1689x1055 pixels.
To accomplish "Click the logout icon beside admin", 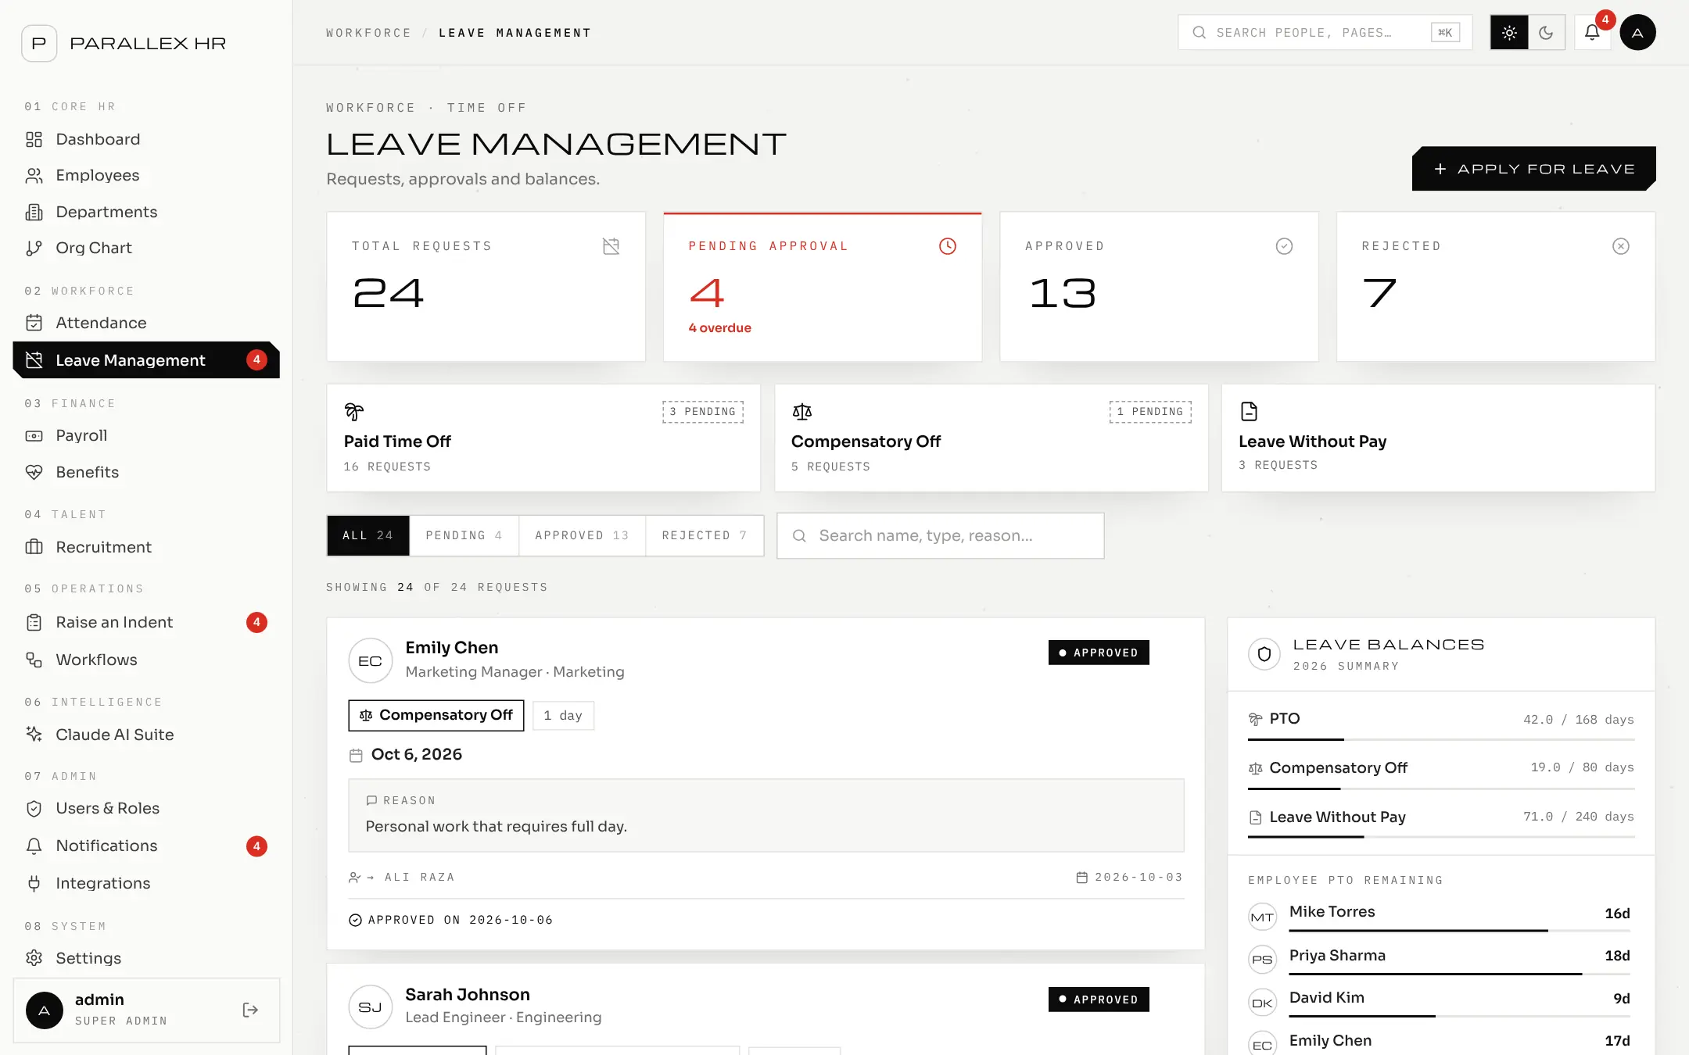I will pyautogui.click(x=250, y=1010).
